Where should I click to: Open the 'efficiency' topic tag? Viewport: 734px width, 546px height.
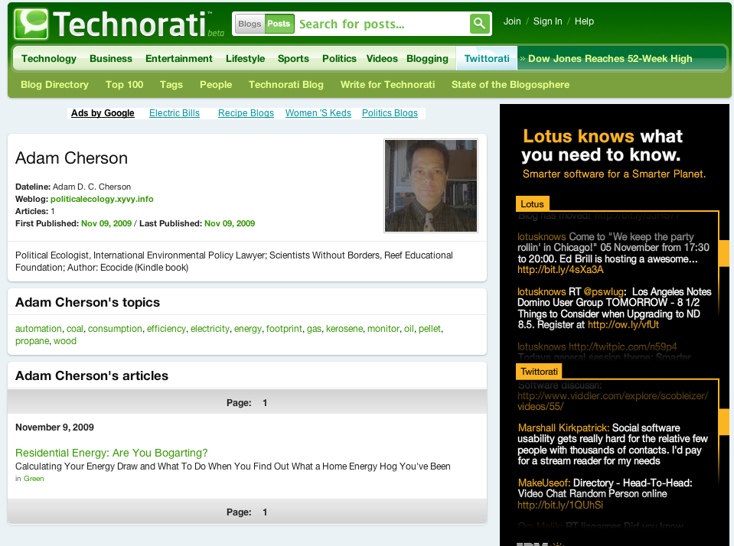166,329
